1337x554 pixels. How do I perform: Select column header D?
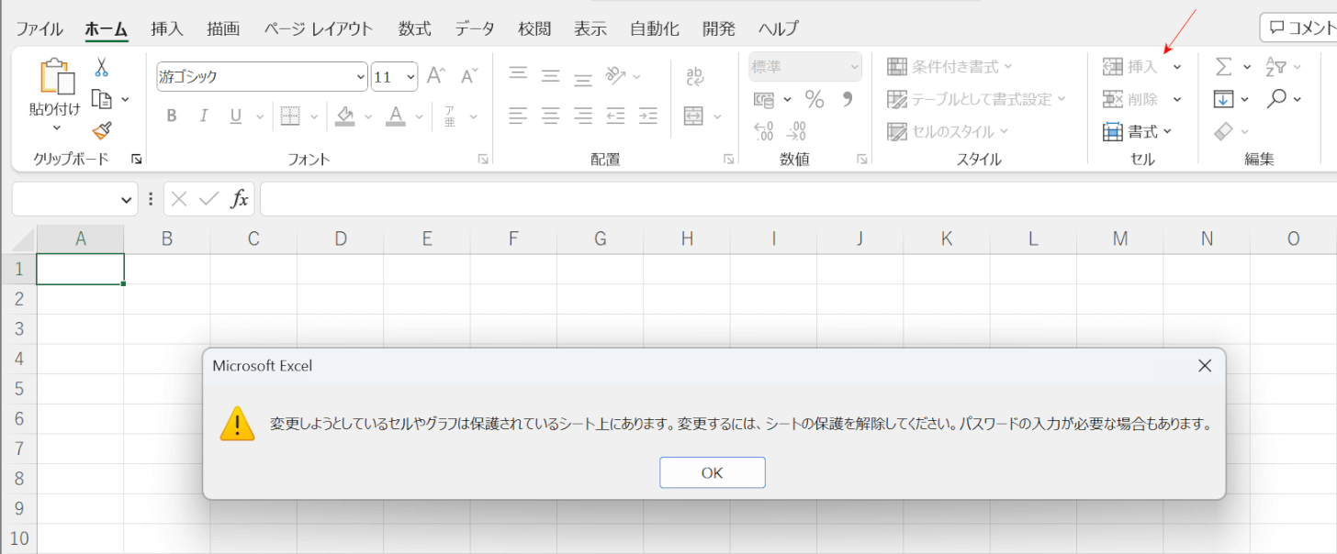341,239
